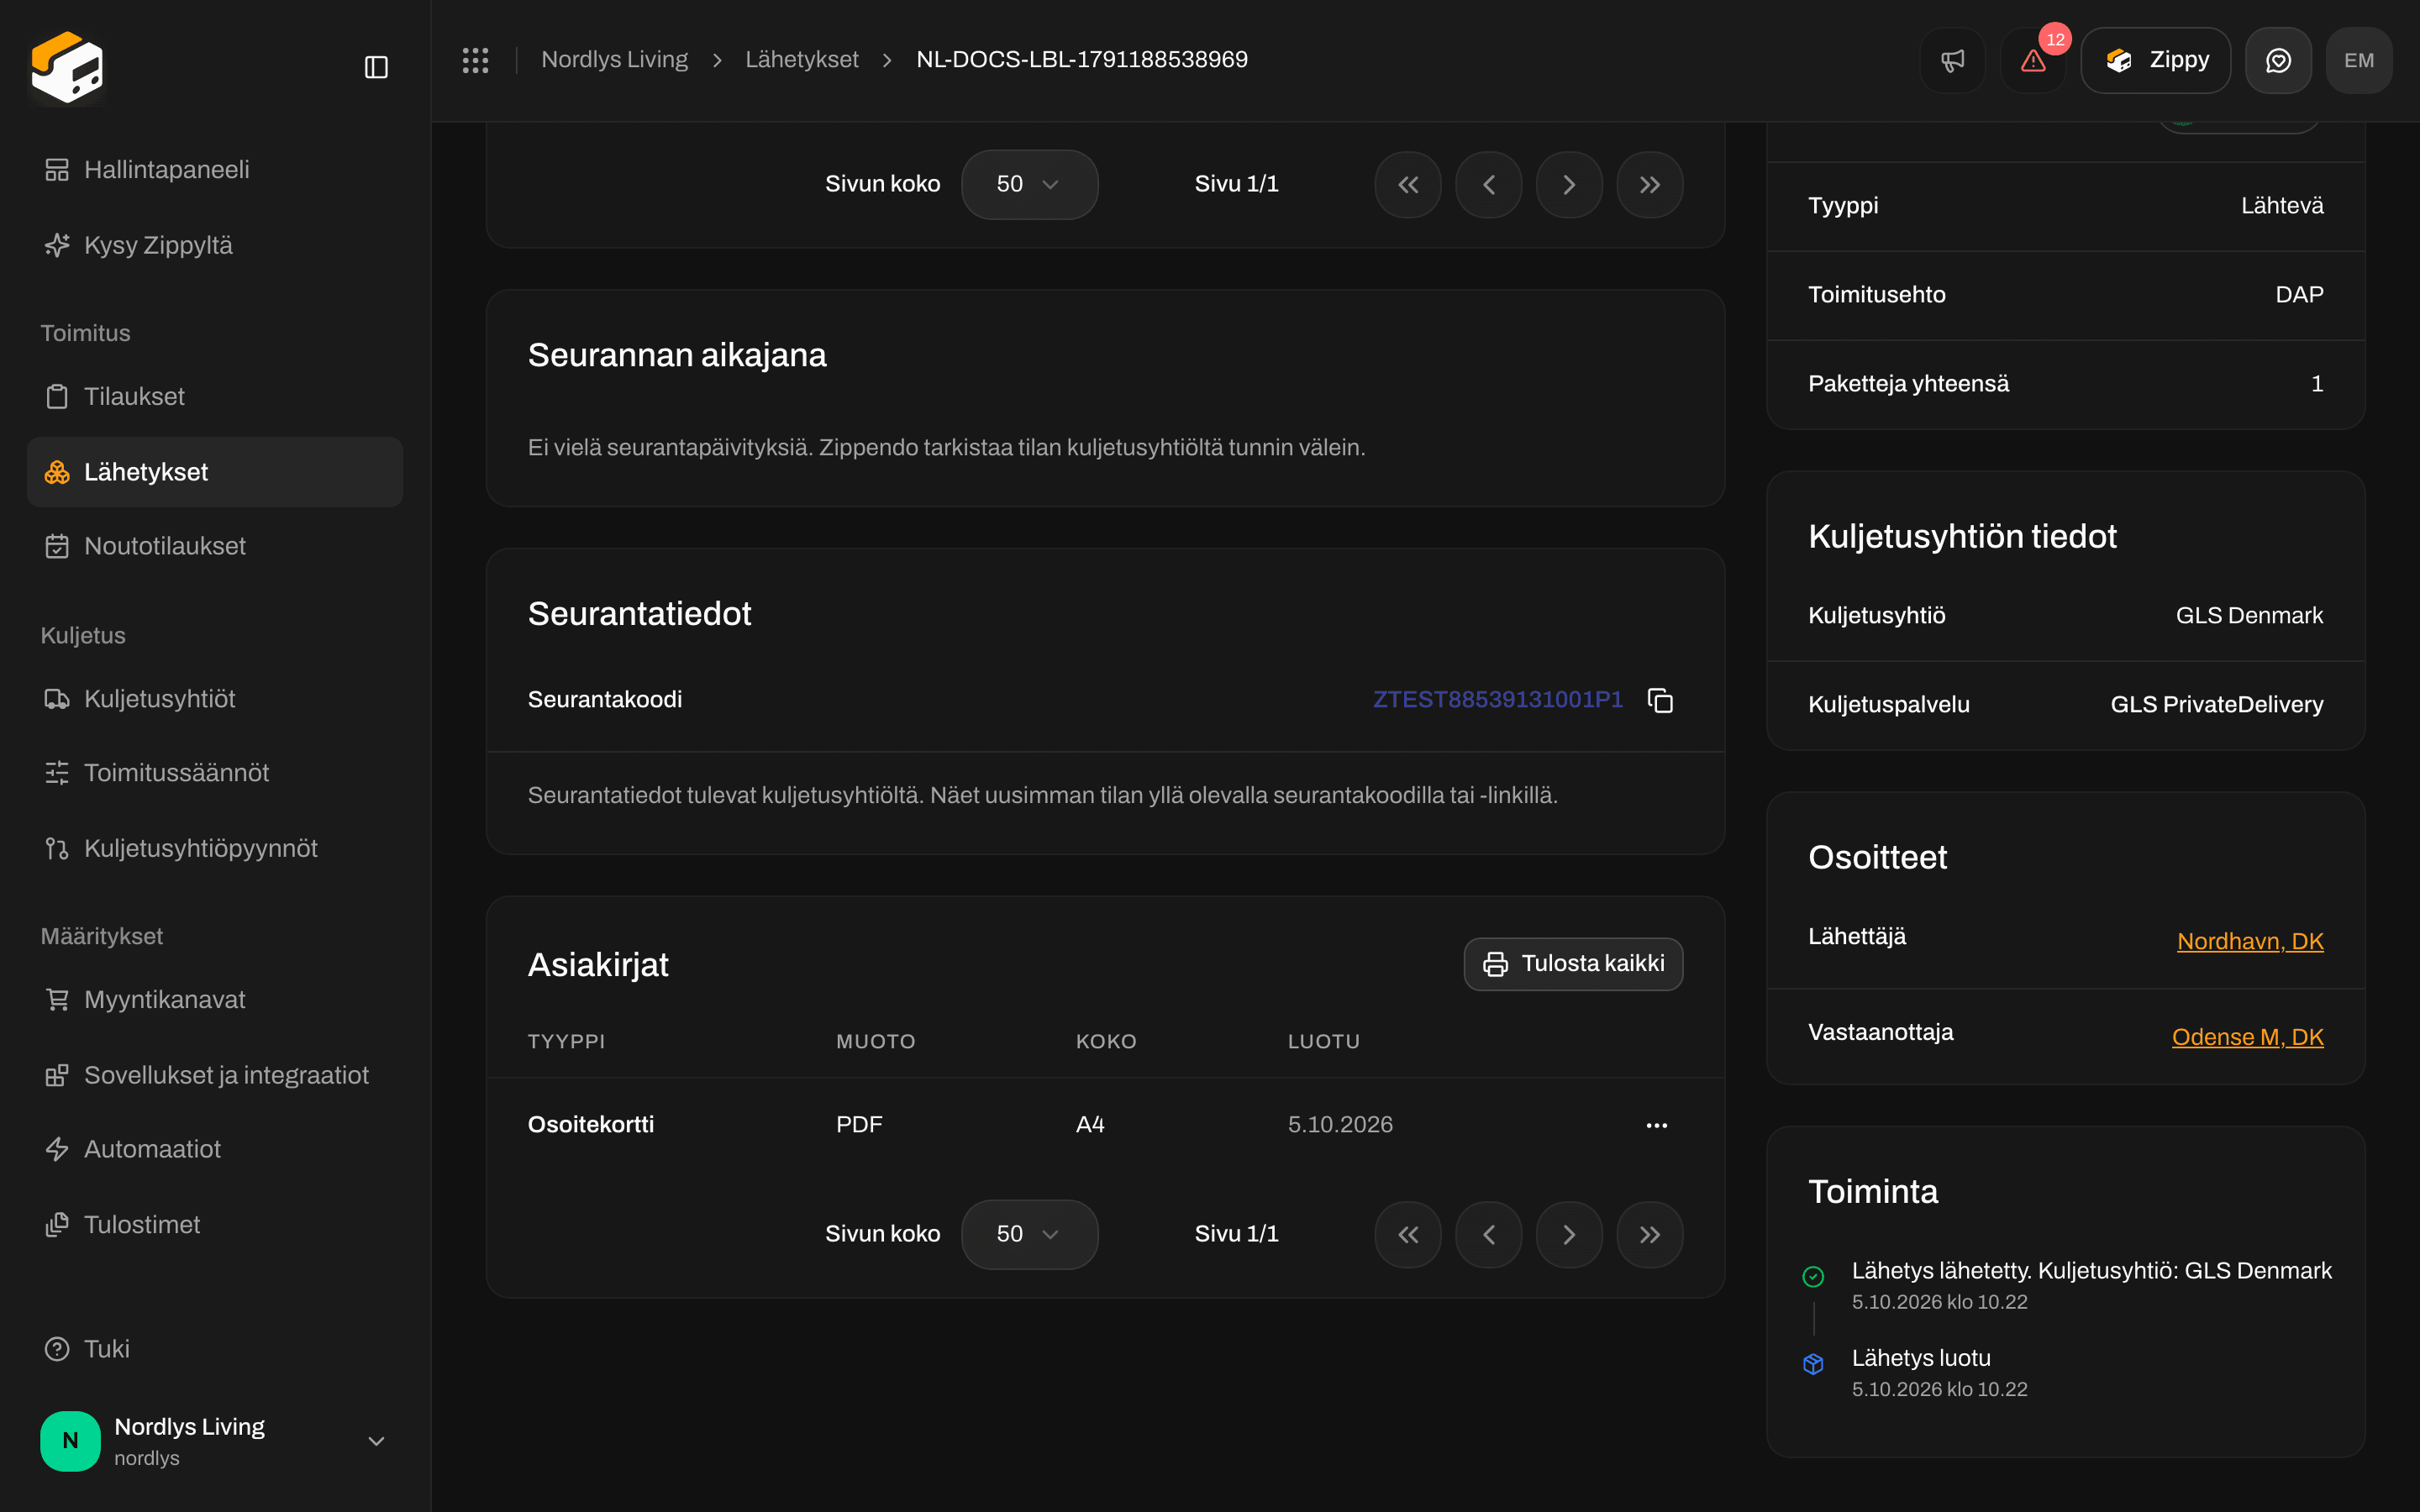Viewport: 2420px width, 1512px height.
Task: Click the Nordlys Living N avatar
Action: point(70,1441)
